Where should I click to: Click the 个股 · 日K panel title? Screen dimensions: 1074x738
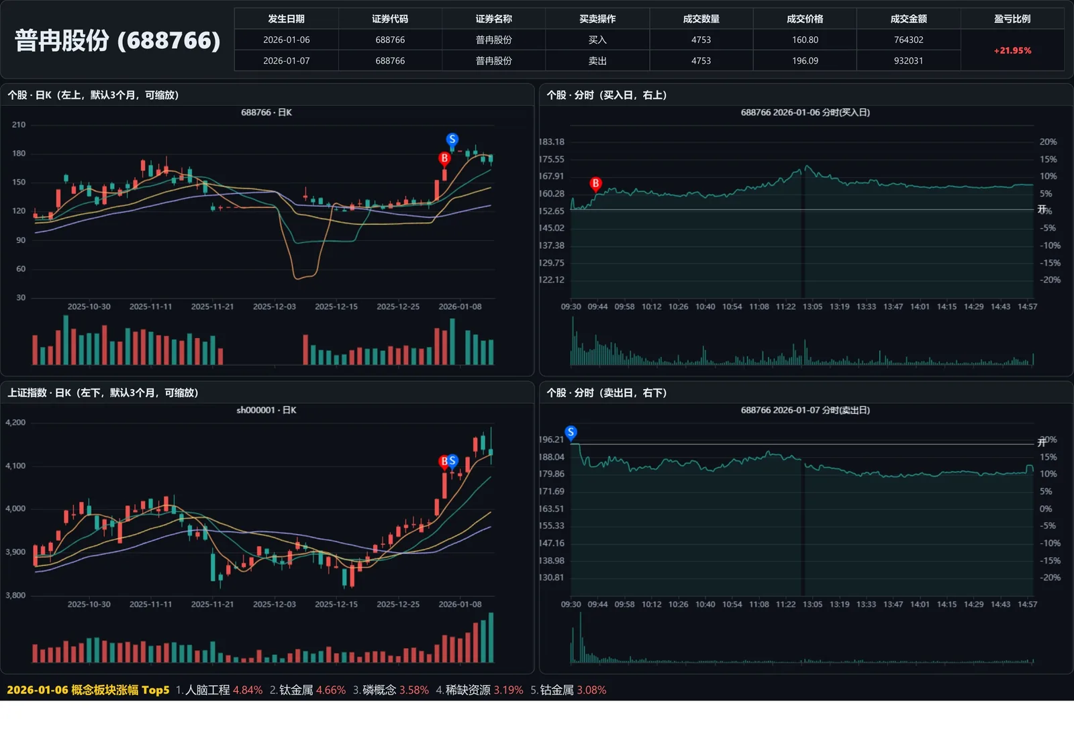tap(93, 95)
